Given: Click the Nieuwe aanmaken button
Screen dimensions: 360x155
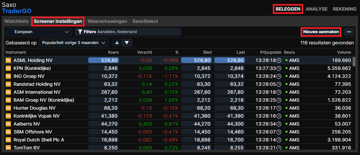Looking at the screenshot, I should (321, 32).
